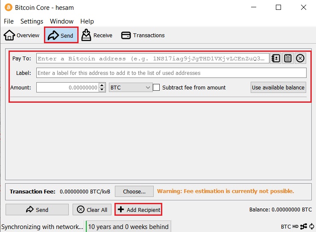Screen dimensions: 316x232
Task: Paste address from clipboard icon
Action: 288,58
